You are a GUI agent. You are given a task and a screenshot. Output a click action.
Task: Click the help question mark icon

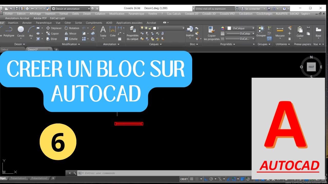click(284, 8)
